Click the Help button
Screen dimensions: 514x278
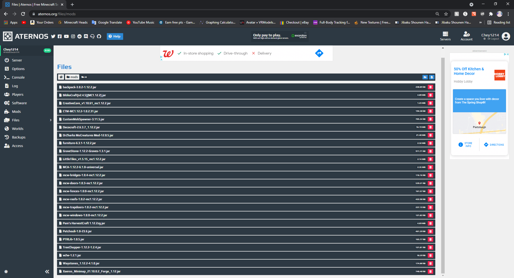coord(115,36)
